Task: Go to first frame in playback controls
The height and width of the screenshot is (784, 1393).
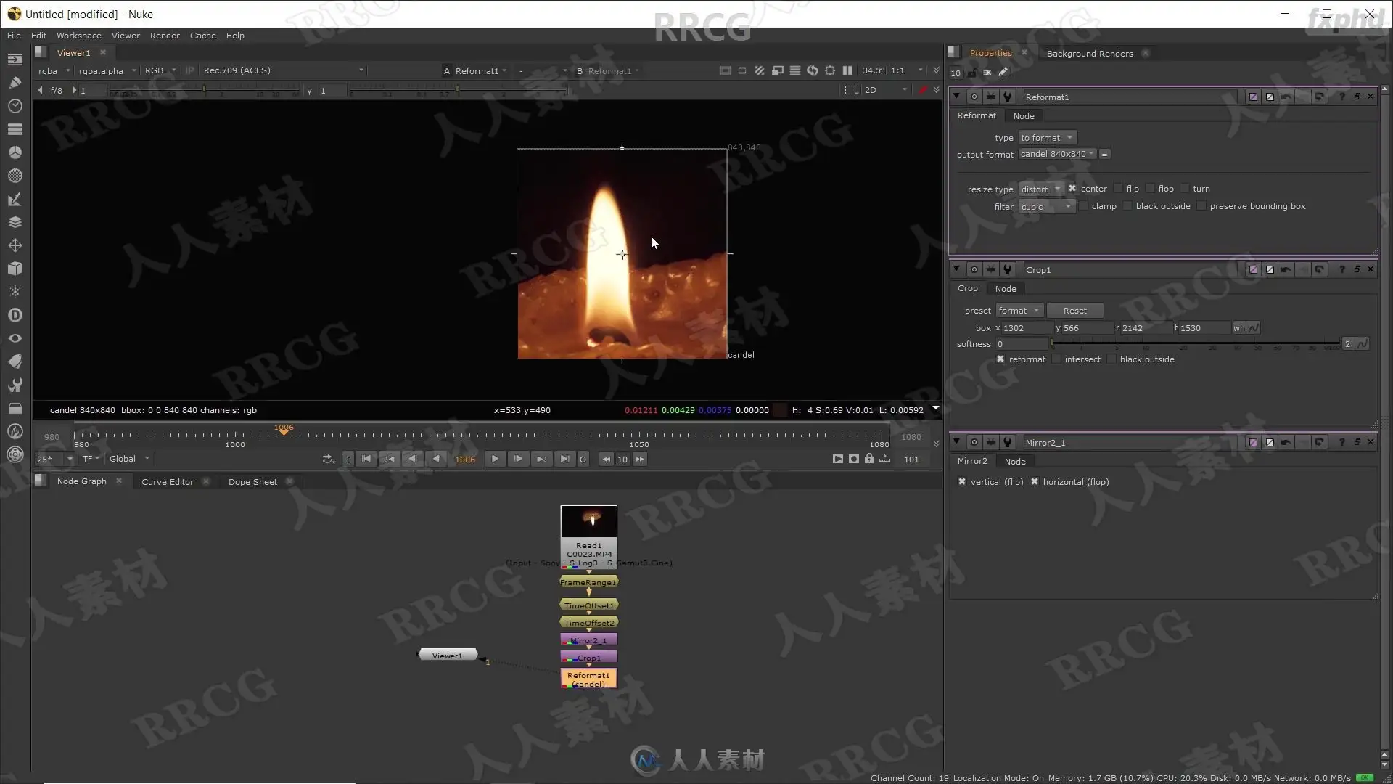Action: [x=366, y=459]
